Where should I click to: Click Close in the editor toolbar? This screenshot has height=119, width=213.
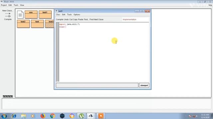(x=101, y=20)
